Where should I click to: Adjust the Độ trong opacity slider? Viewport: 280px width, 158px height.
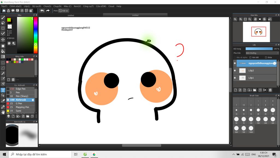point(259,49)
